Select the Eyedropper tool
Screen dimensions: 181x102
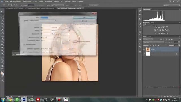[x=2, y=27]
